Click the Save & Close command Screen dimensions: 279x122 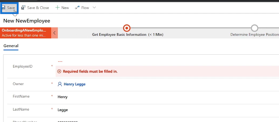35,8
